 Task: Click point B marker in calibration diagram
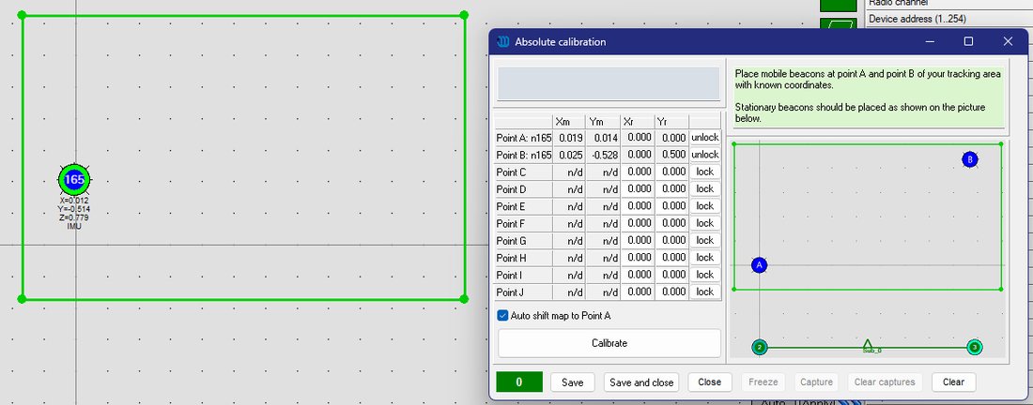tap(969, 159)
